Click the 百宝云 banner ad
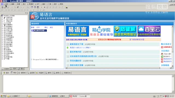Screen dimensions: 175x98 coord(149,31)
